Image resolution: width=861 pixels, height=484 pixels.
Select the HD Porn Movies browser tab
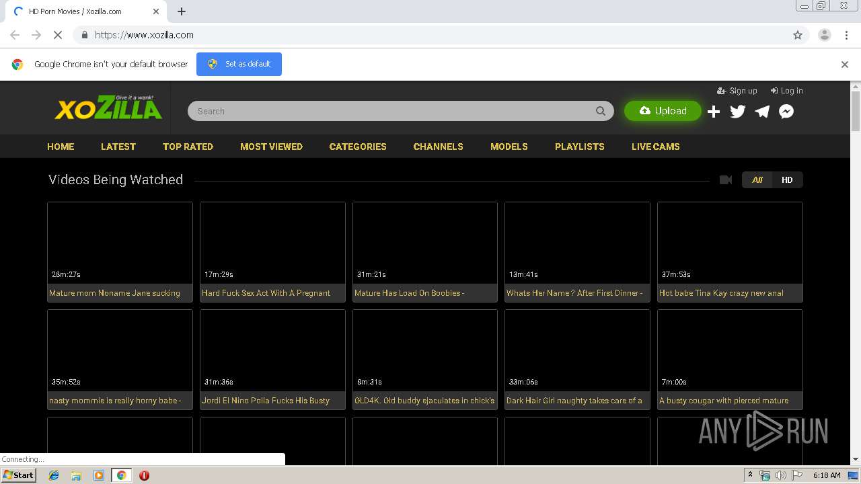[87, 11]
